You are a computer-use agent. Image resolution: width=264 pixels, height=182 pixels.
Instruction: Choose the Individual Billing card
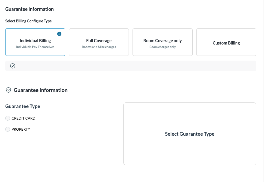coord(35,42)
